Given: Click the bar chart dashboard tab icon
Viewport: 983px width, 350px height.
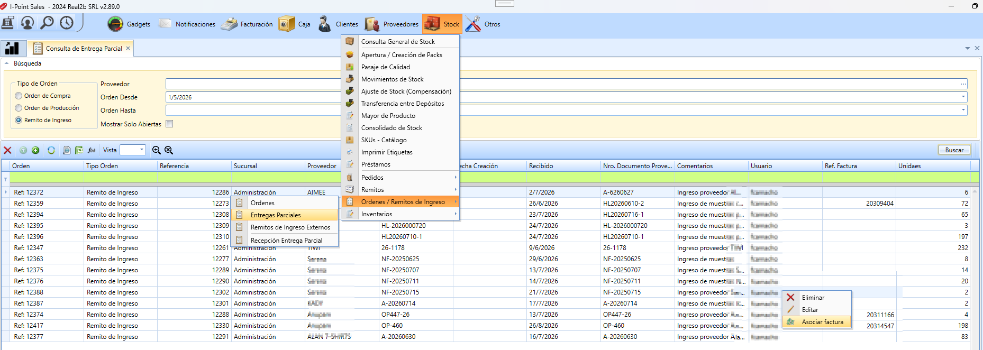Looking at the screenshot, I should point(12,48).
